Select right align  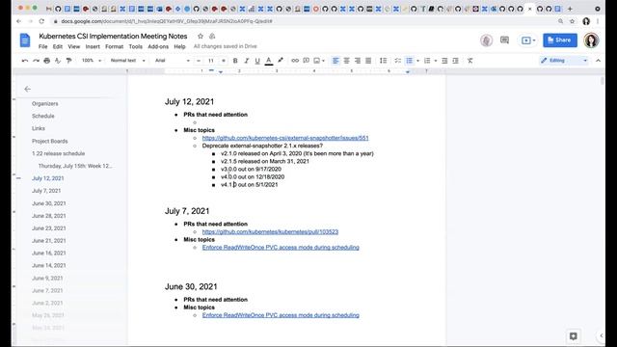(x=358, y=61)
